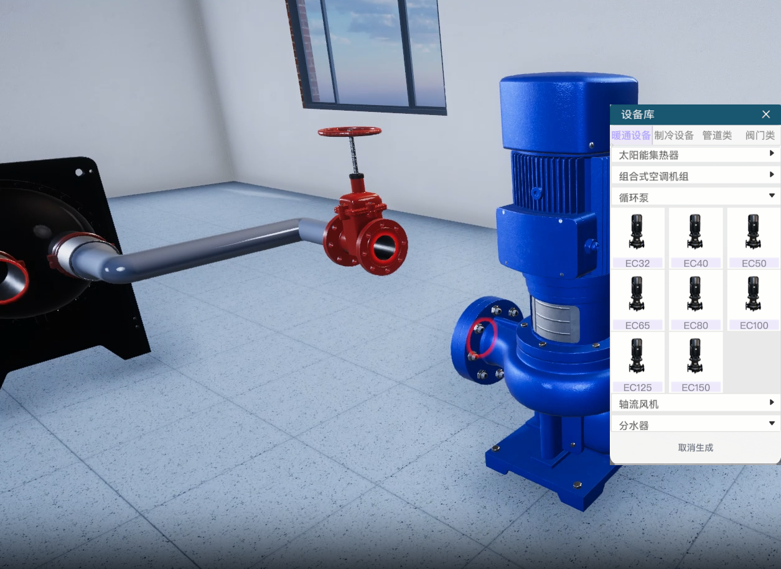Pick the EC125 circulation pump
781x569 pixels.
(x=637, y=356)
